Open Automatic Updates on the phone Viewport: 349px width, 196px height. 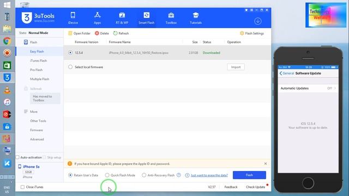(308, 88)
